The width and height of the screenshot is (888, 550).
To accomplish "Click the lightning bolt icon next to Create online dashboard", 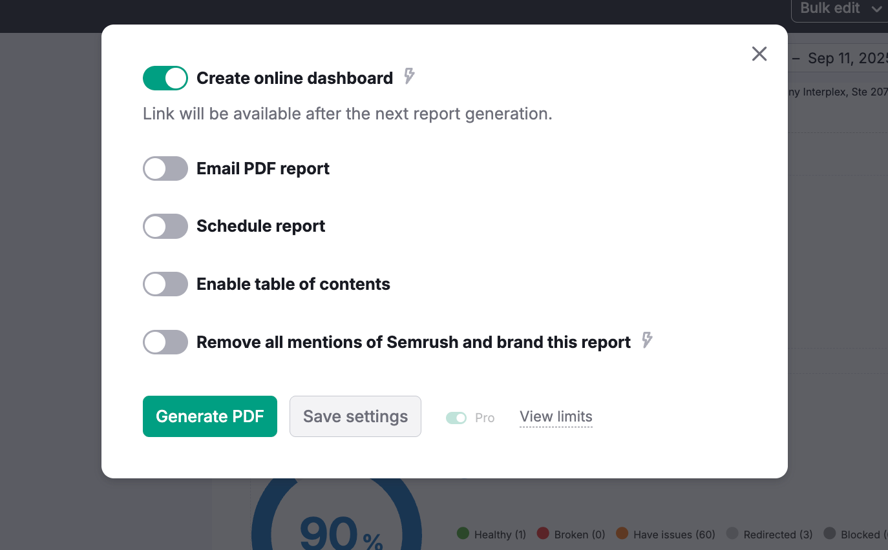I will pyautogui.click(x=408, y=77).
